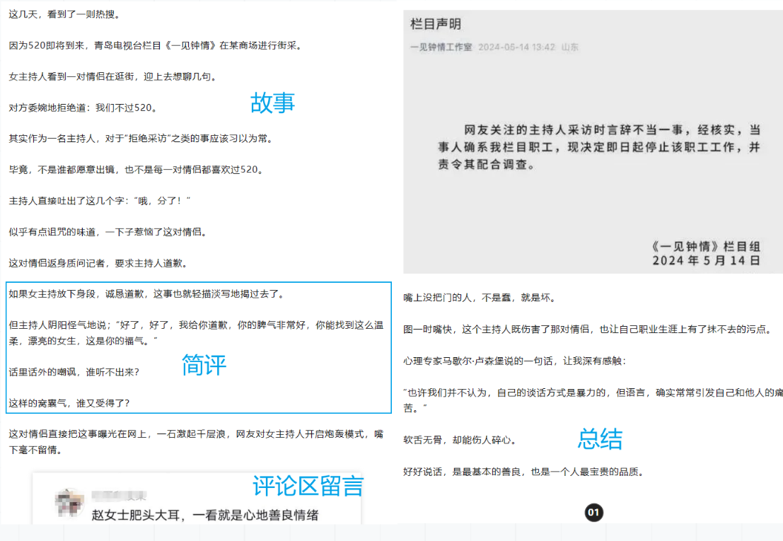
Task: Click the blue 评论区留言 annotation label
Action: pos(308,486)
